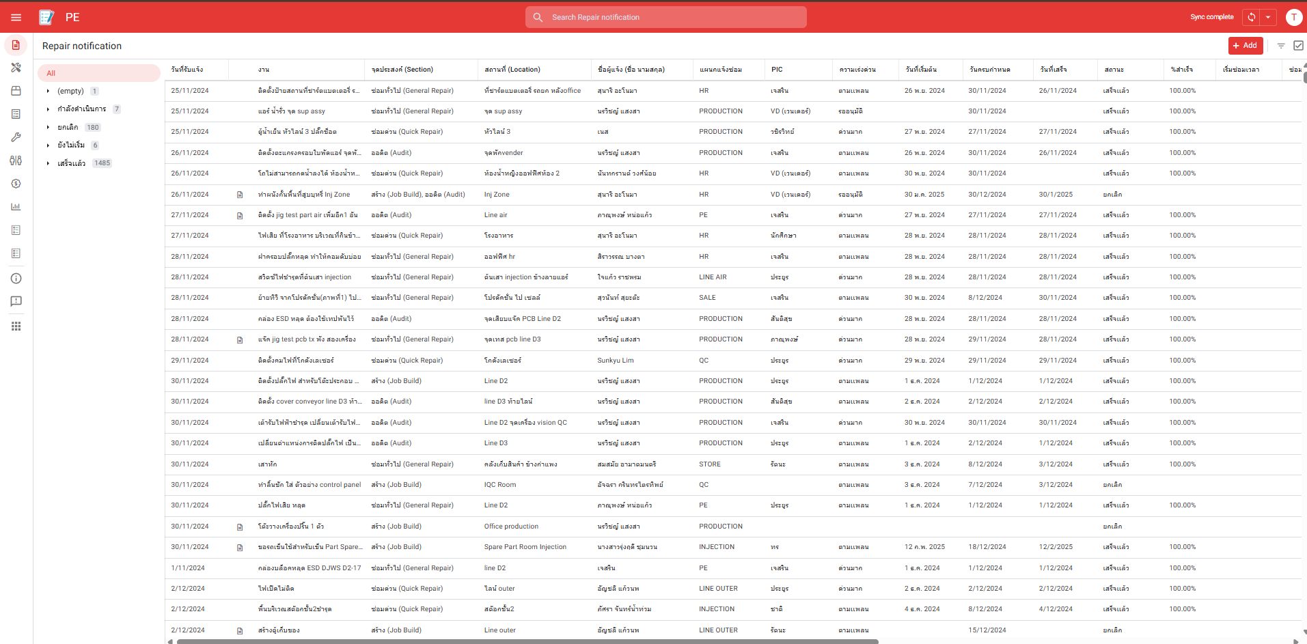Click the line D3 ท้ายไลน์ location cell

tap(508, 402)
